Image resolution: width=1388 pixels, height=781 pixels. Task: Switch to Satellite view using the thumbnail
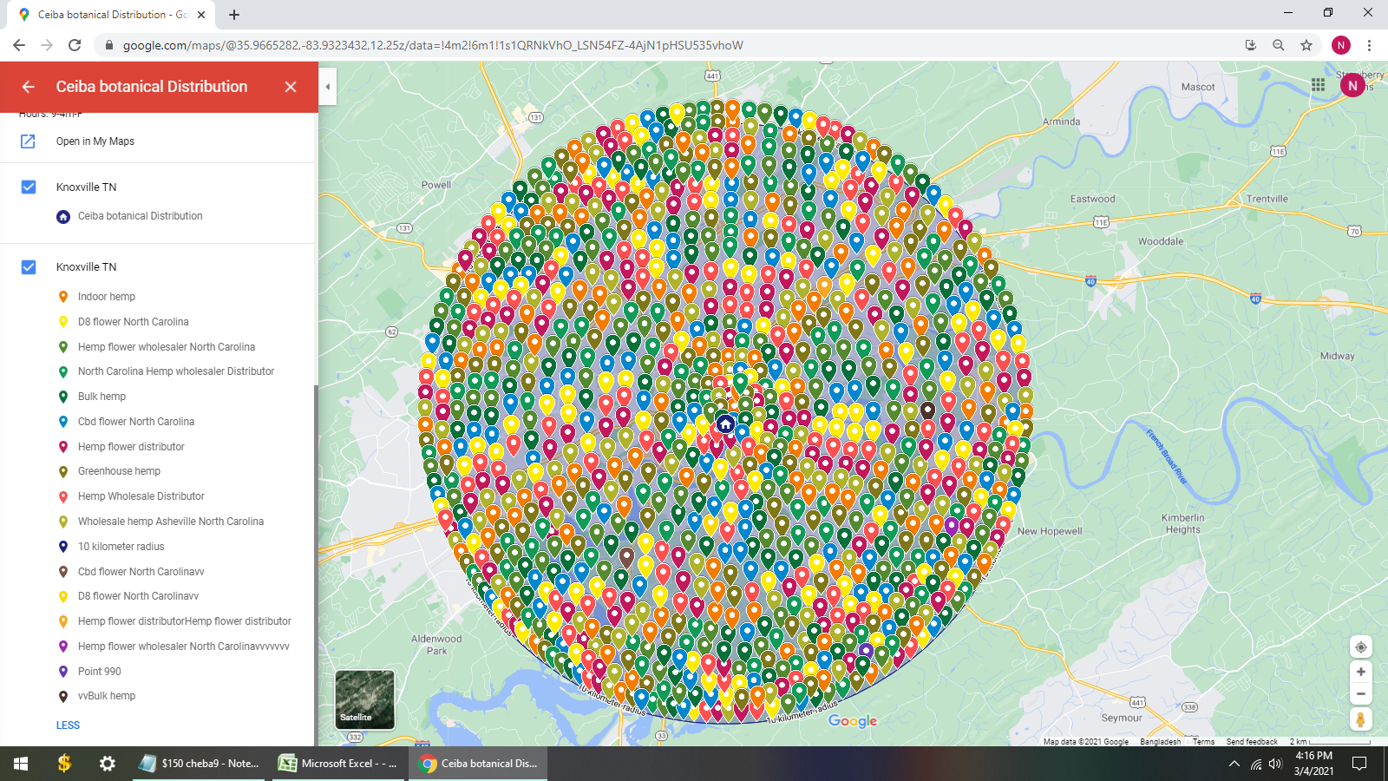(364, 699)
